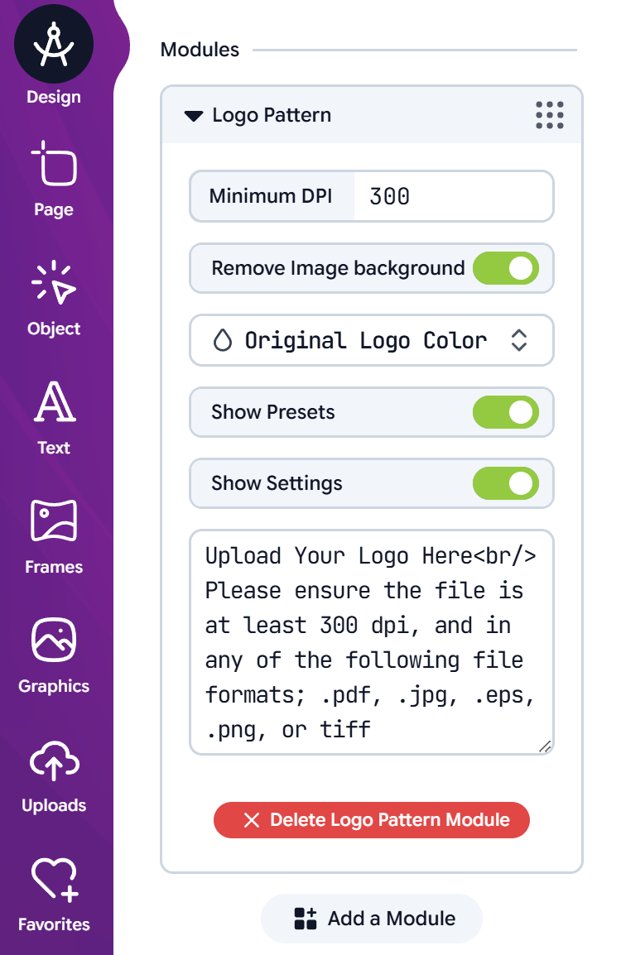The height and width of the screenshot is (955, 621).
Task: Click the Object sidebar icon
Action: point(53,284)
